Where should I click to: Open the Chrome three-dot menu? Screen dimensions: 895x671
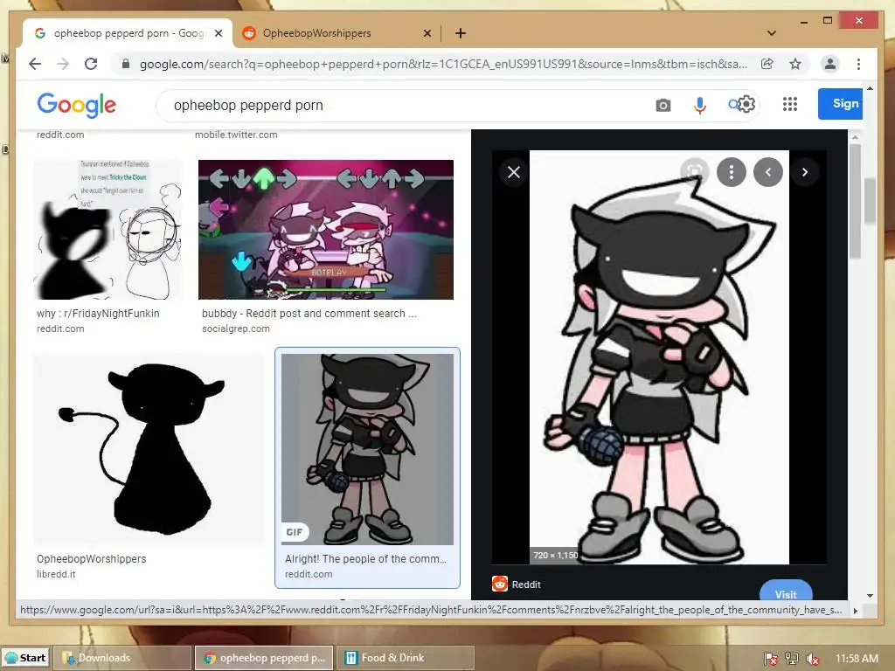858,64
